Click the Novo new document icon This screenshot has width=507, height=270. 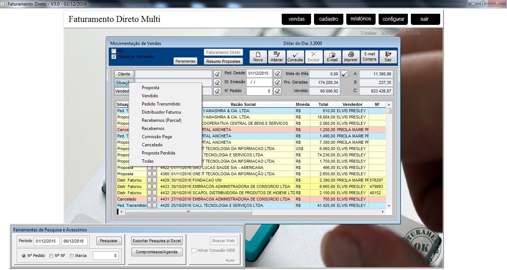click(x=258, y=55)
